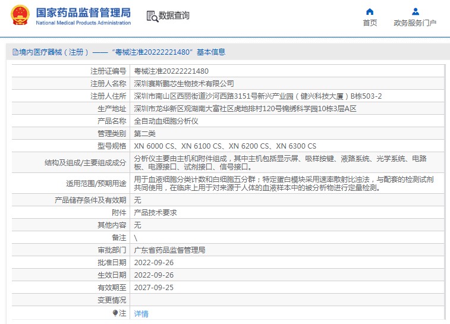This screenshot has width=450, height=324.
Task: Click the 注册人名称 label
Action: (108, 84)
